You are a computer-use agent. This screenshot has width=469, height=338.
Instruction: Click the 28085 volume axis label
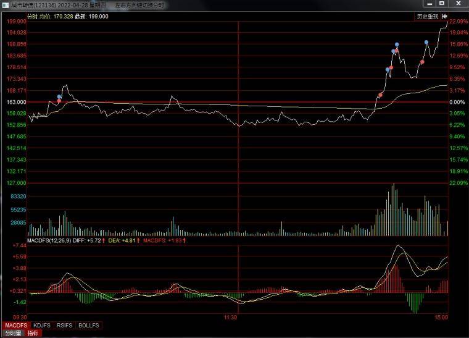tap(19, 222)
